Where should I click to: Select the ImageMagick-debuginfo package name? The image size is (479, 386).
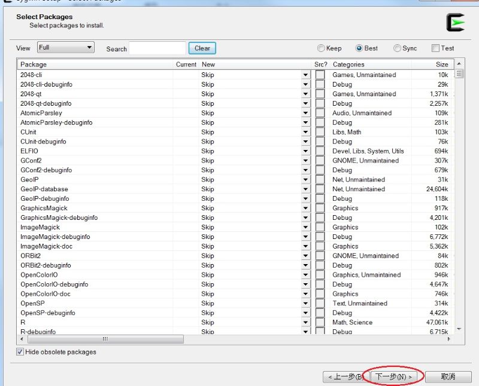click(x=55, y=237)
